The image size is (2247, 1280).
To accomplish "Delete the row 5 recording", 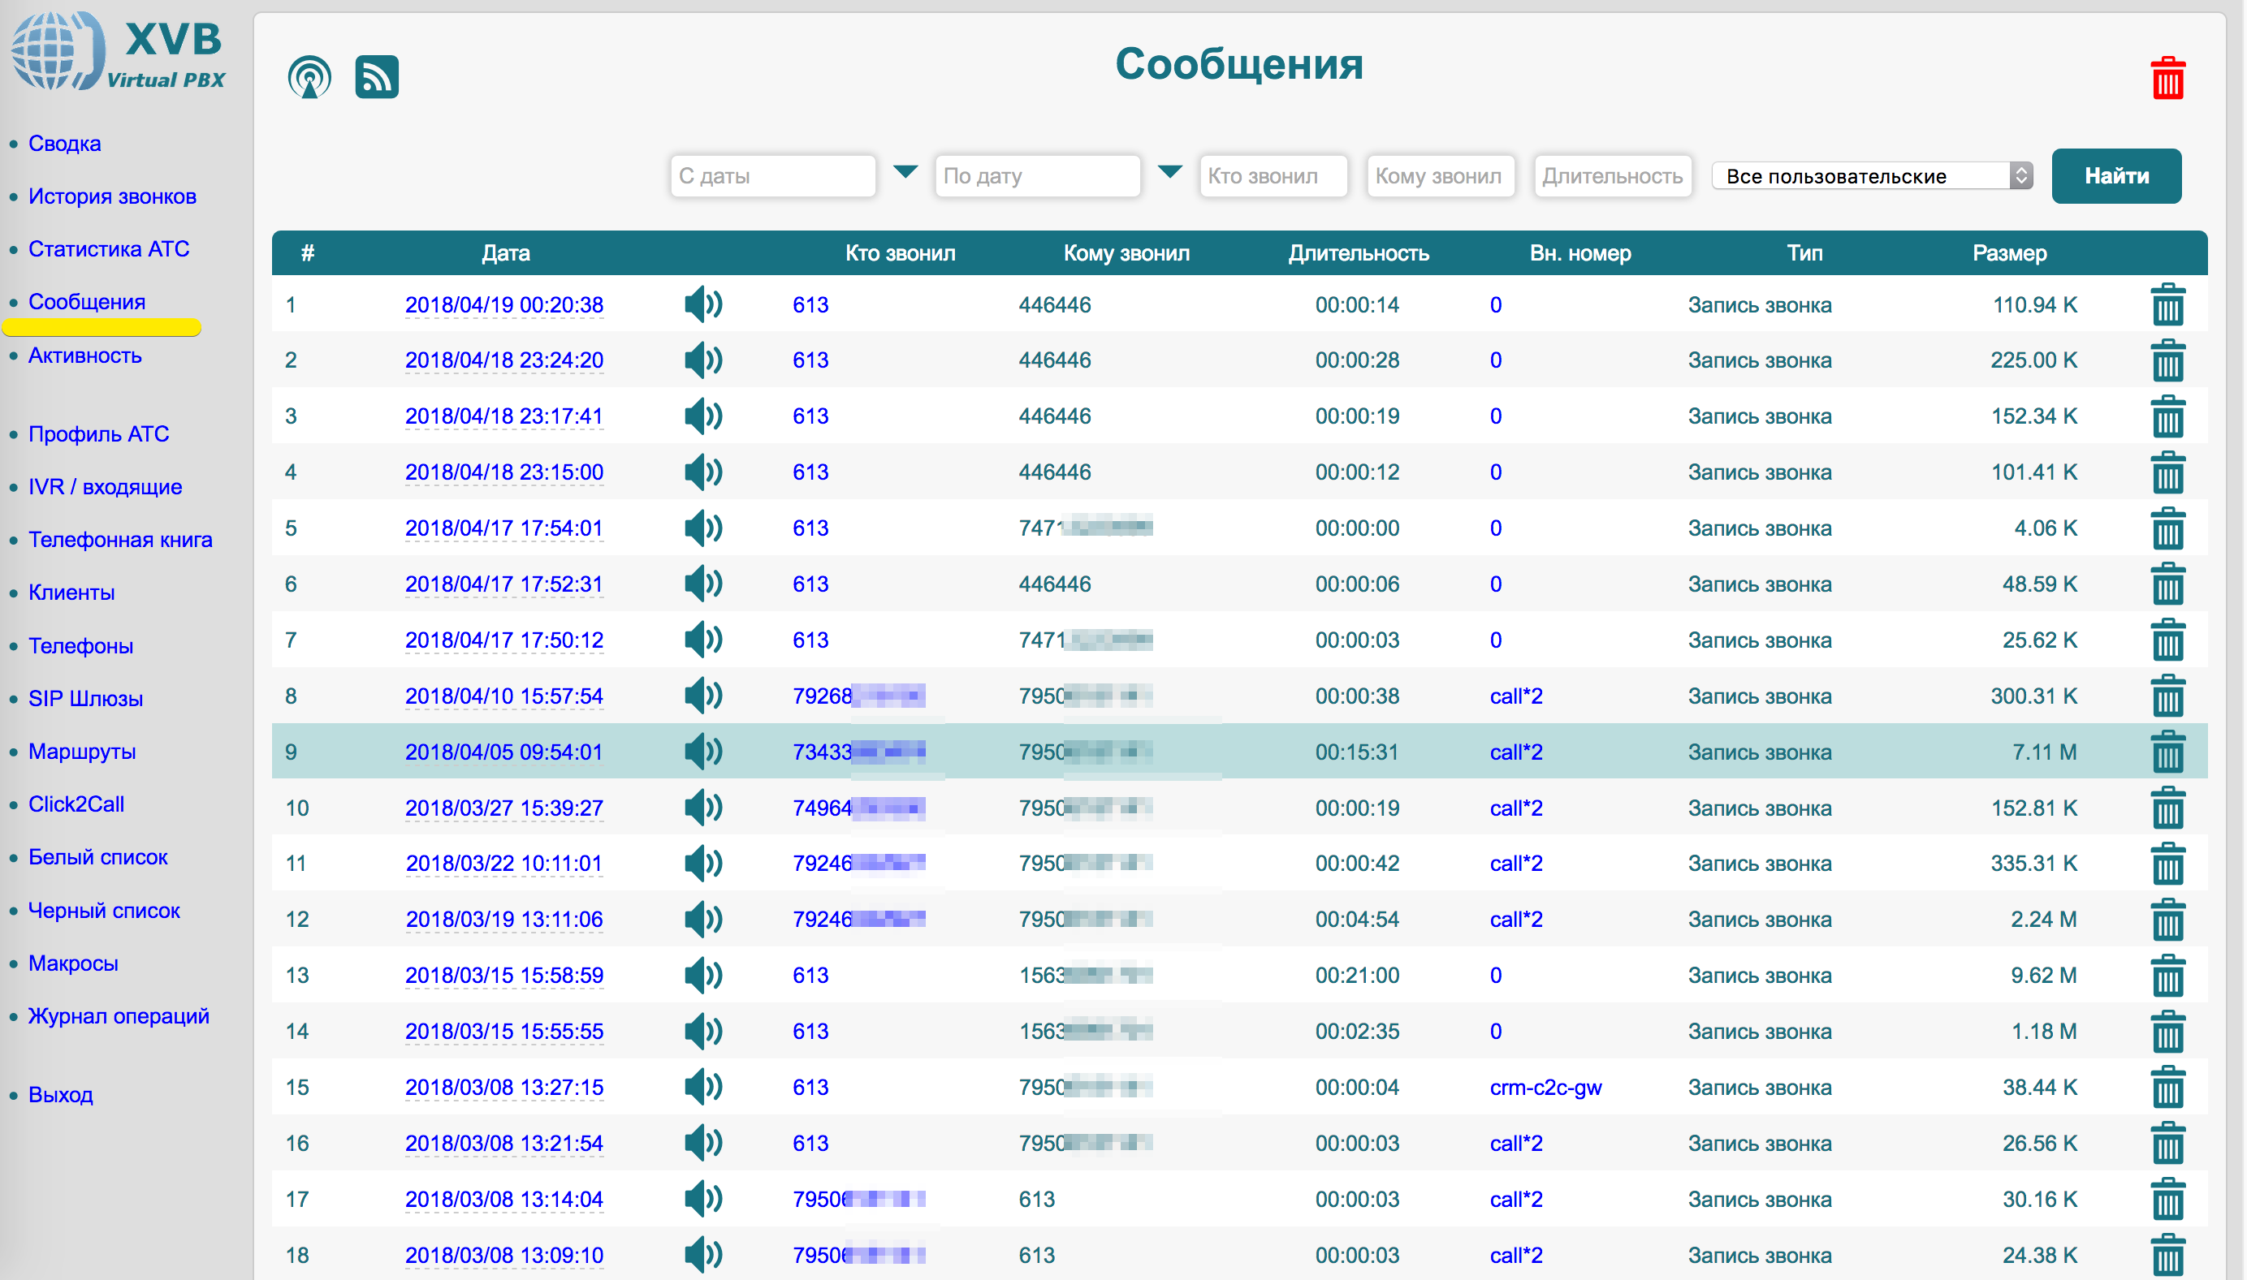I will pyautogui.click(x=2167, y=528).
